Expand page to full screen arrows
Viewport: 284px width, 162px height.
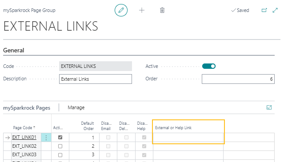click(275, 10)
